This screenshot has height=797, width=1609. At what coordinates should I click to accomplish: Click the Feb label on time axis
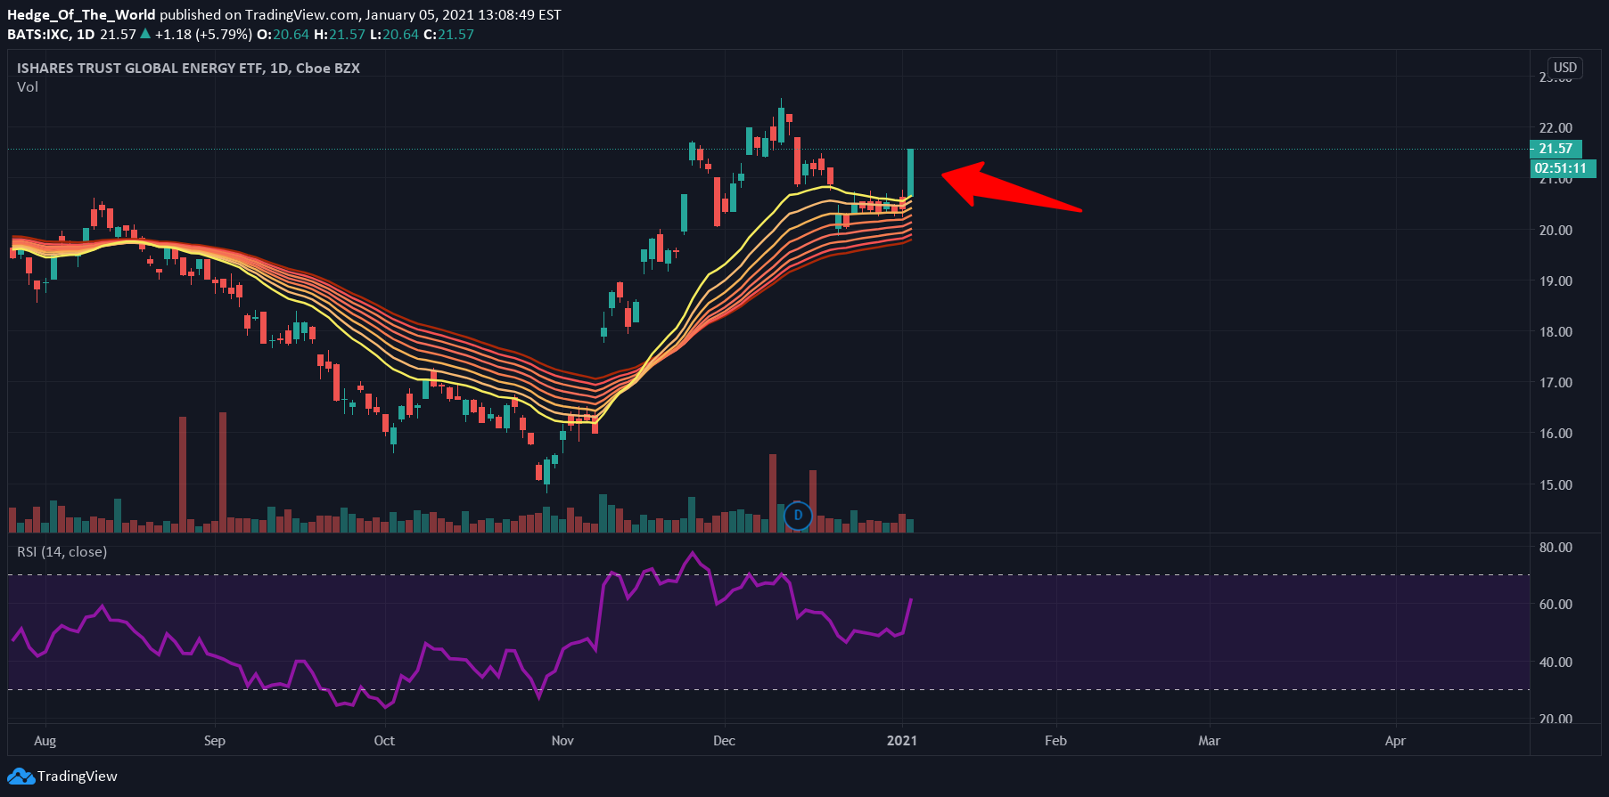(x=1055, y=741)
